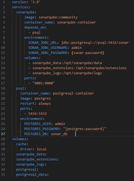Screen dimensions: 134x181
Task: Click line number 11 in the gutter
Action: 3,53
